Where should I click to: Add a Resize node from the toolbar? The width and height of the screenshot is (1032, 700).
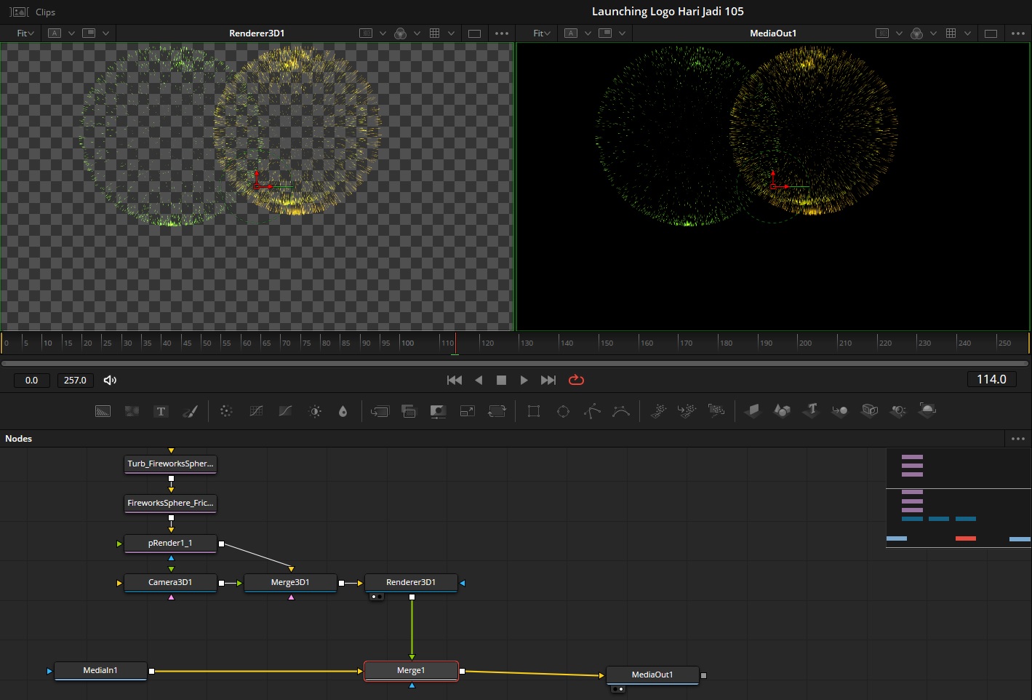tap(468, 411)
